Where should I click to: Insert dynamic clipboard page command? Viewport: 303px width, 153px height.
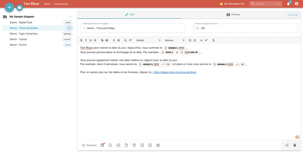(126, 145)
